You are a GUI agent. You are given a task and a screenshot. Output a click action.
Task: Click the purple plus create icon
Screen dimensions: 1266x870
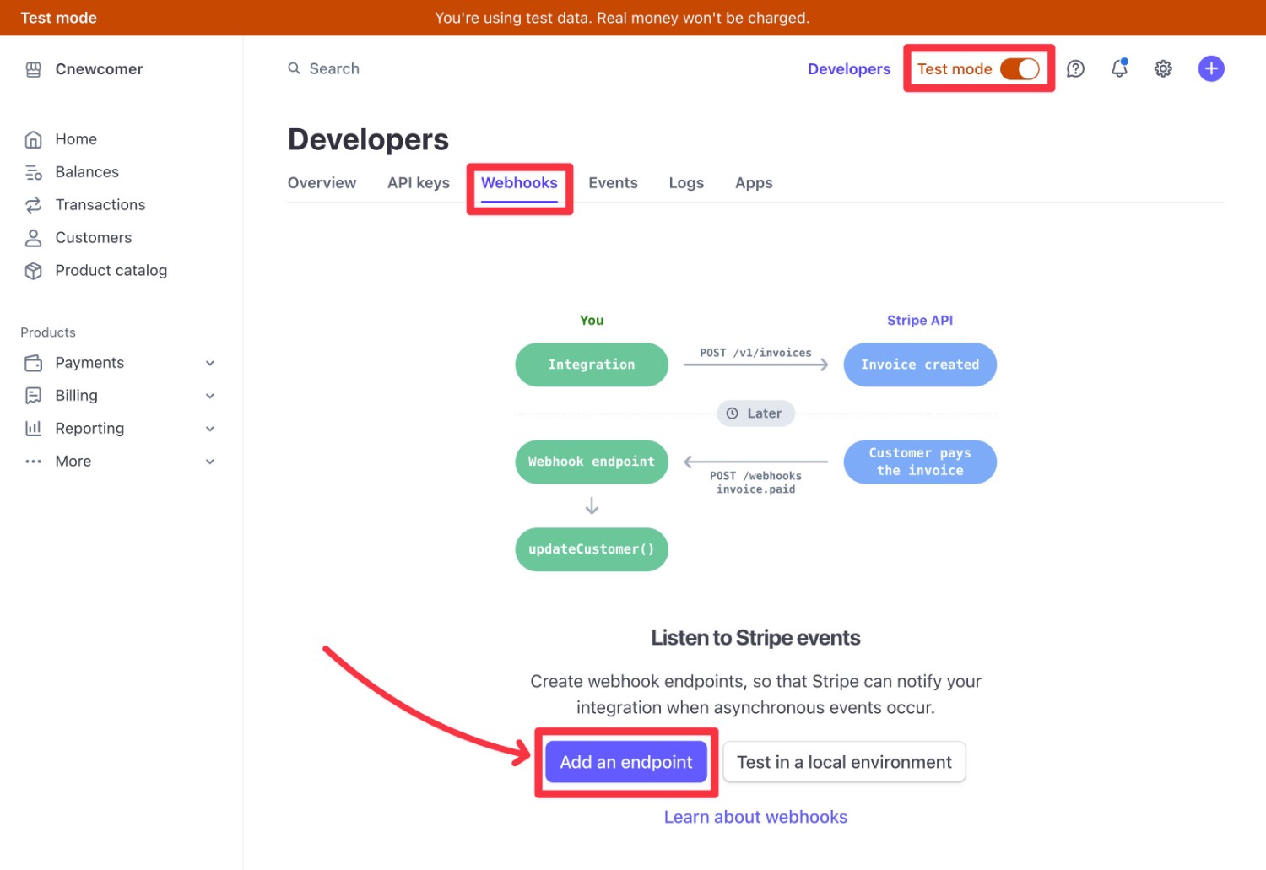(x=1211, y=68)
